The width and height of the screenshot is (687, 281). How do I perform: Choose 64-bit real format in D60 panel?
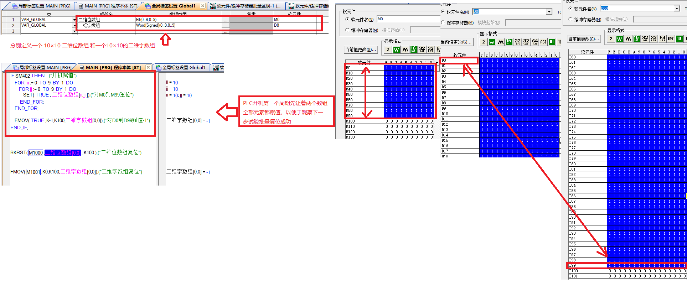(x=662, y=39)
